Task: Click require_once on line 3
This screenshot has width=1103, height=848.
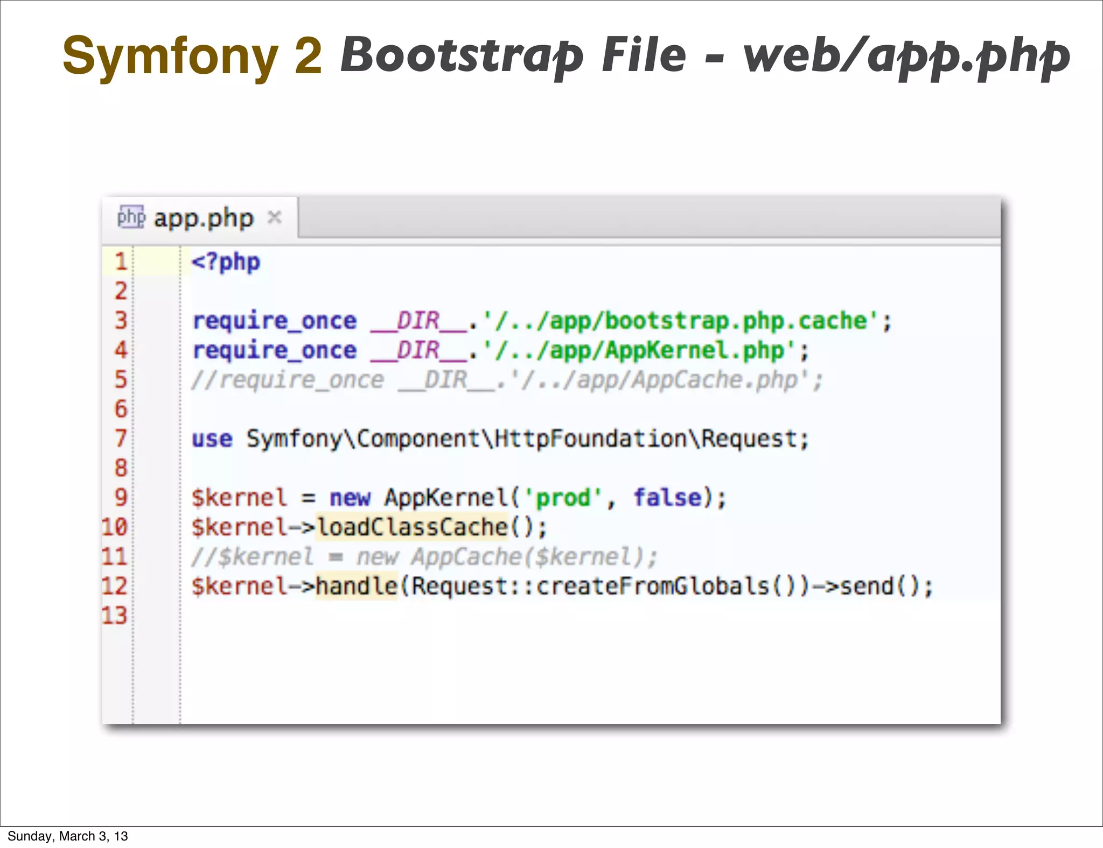Action: pos(275,321)
